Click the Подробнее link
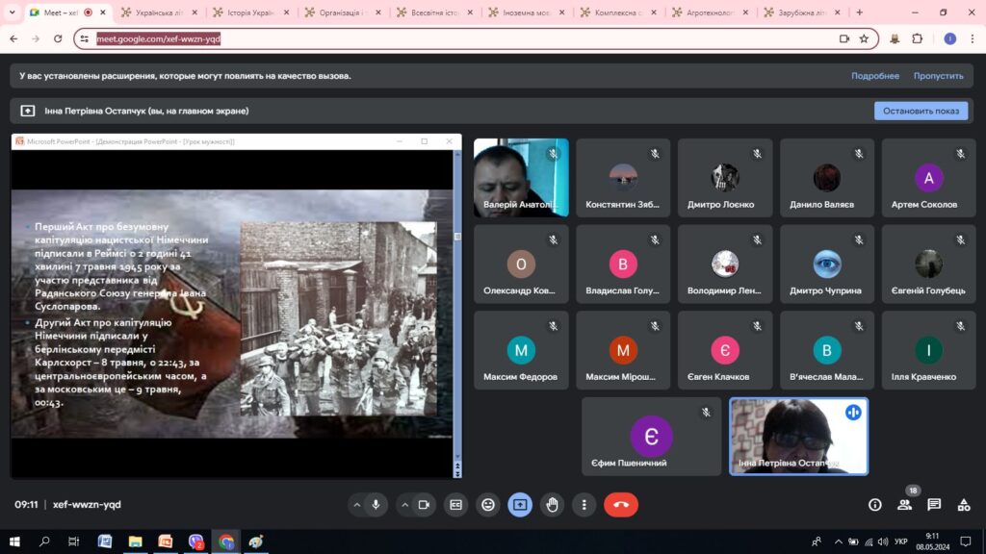Viewport: 986px width, 554px height. click(x=874, y=76)
